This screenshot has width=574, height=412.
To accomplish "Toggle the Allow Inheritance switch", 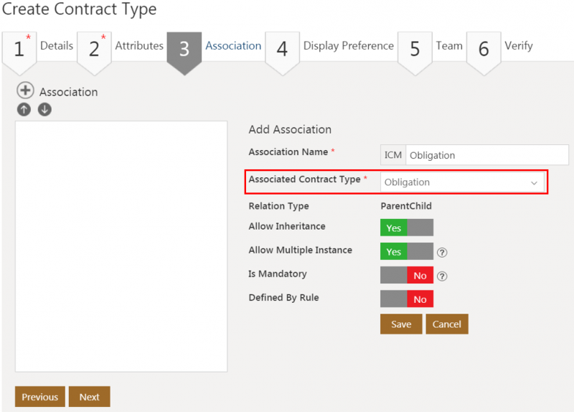I will click(x=407, y=228).
